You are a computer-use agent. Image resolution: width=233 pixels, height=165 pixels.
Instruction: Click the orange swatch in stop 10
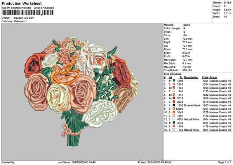pyautogui.click(x=174, y=112)
